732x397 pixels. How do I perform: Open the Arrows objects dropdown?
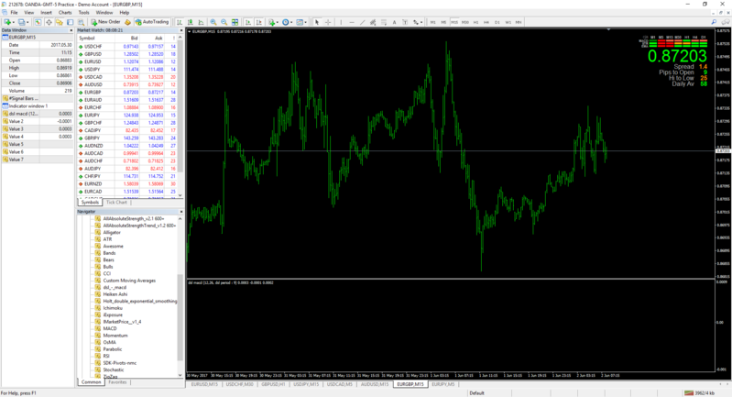click(x=418, y=22)
